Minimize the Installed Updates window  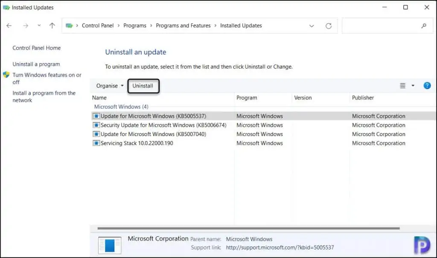tap(385, 7)
